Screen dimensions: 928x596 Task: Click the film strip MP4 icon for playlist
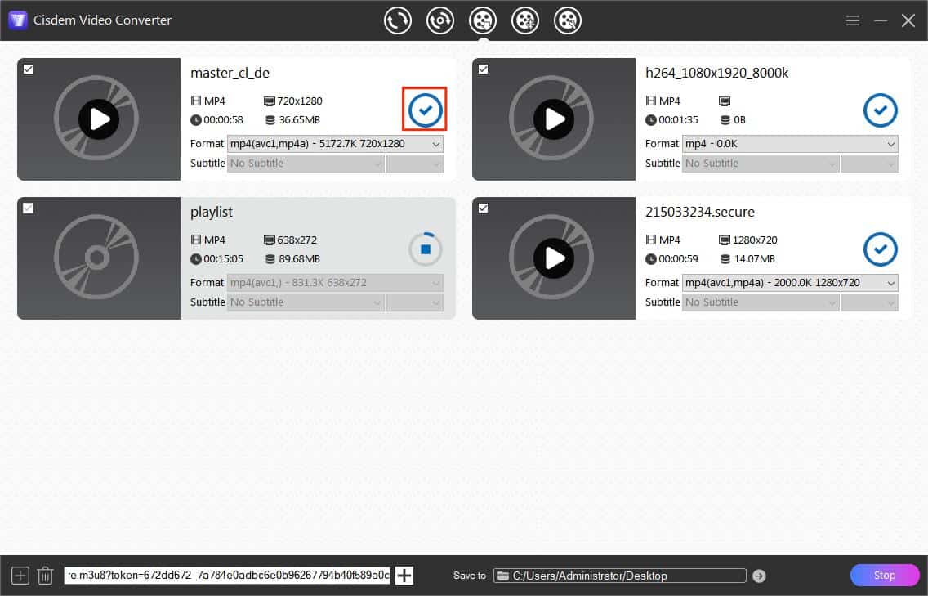click(x=196, y=240)
